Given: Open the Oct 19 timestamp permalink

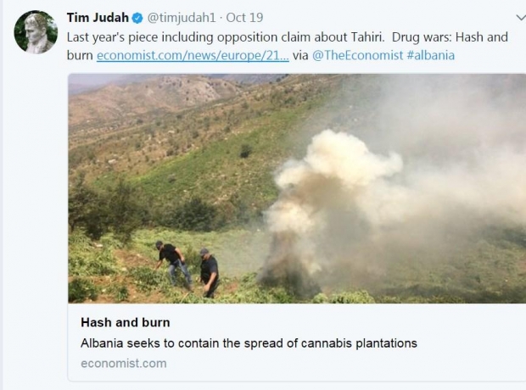Looking at the screenshot, I should click(x=244, y=18).
